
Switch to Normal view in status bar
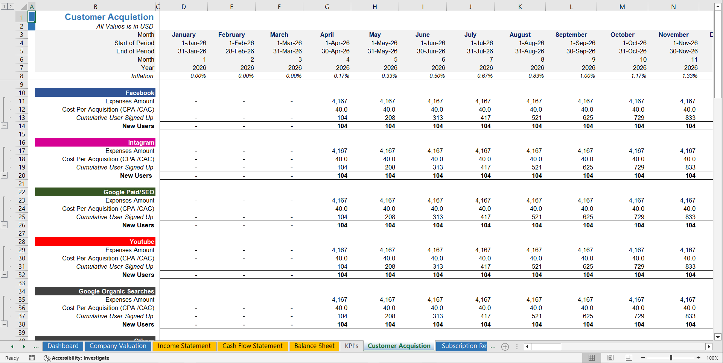[591, 358]
